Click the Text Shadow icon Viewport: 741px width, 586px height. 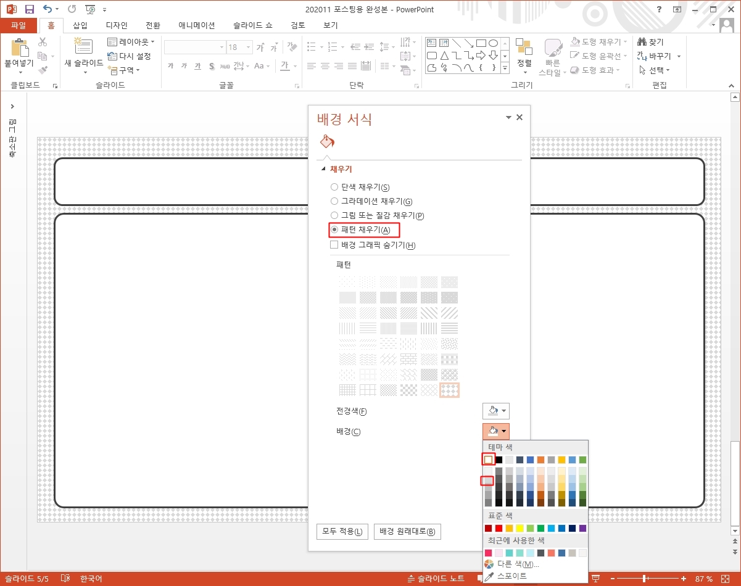point(212,66)
